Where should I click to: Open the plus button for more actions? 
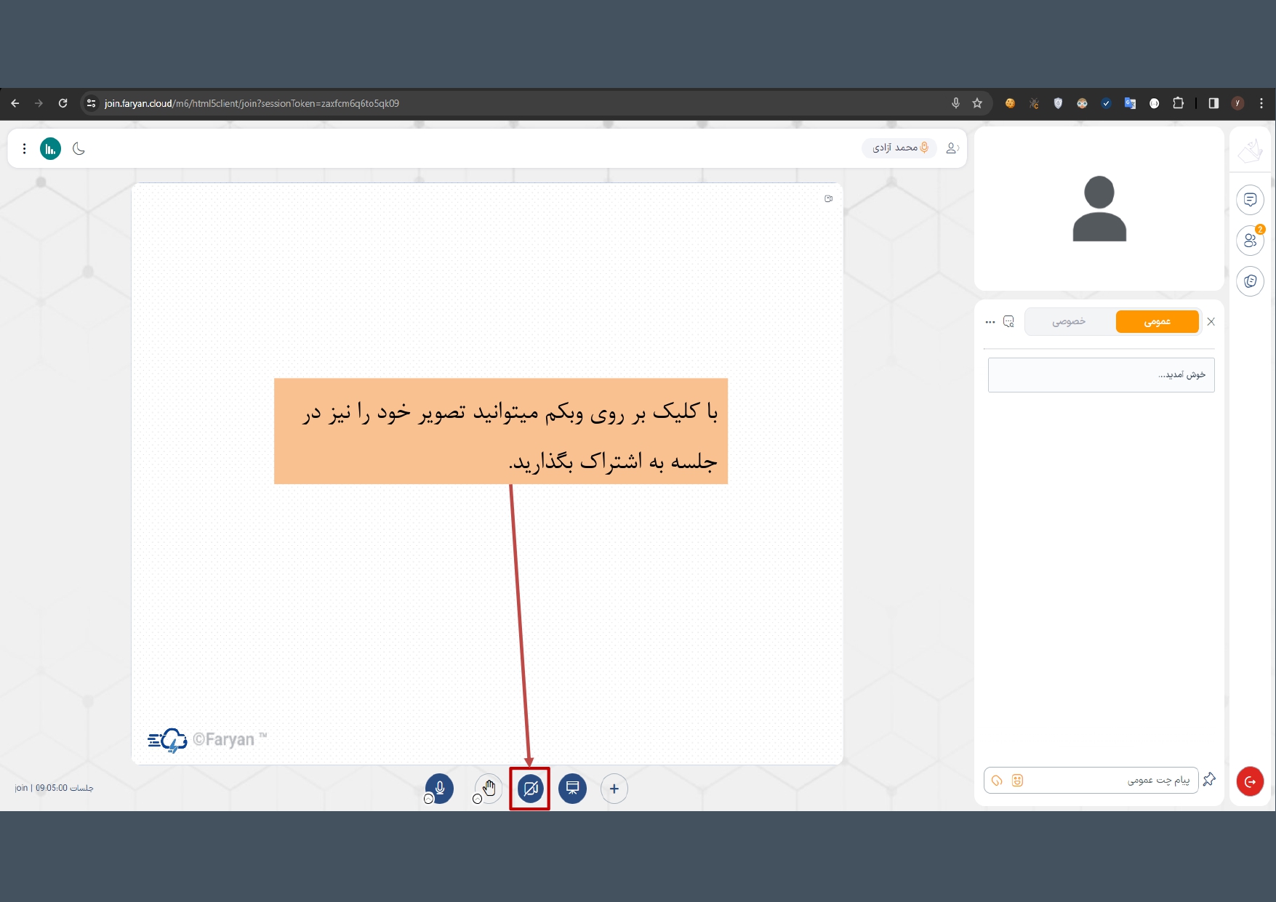(x=614, y=789)
